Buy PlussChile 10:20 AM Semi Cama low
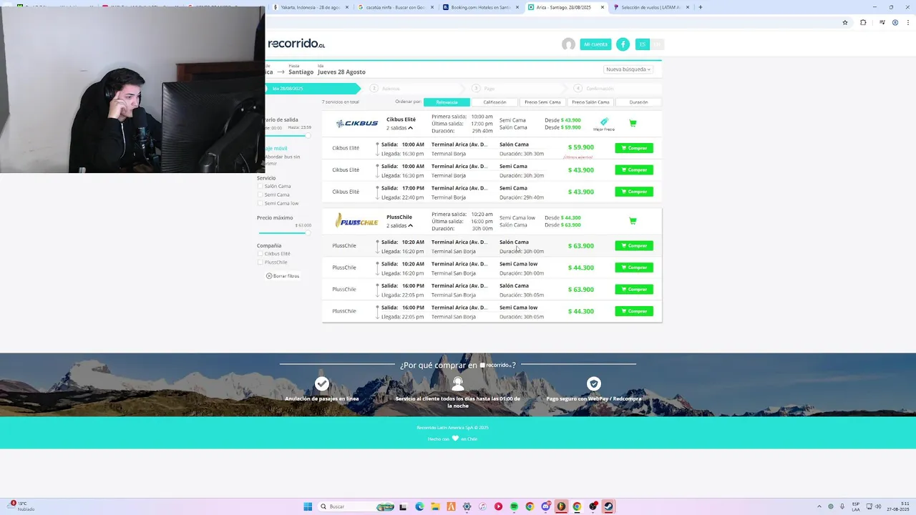 click(x=634, y=268)
